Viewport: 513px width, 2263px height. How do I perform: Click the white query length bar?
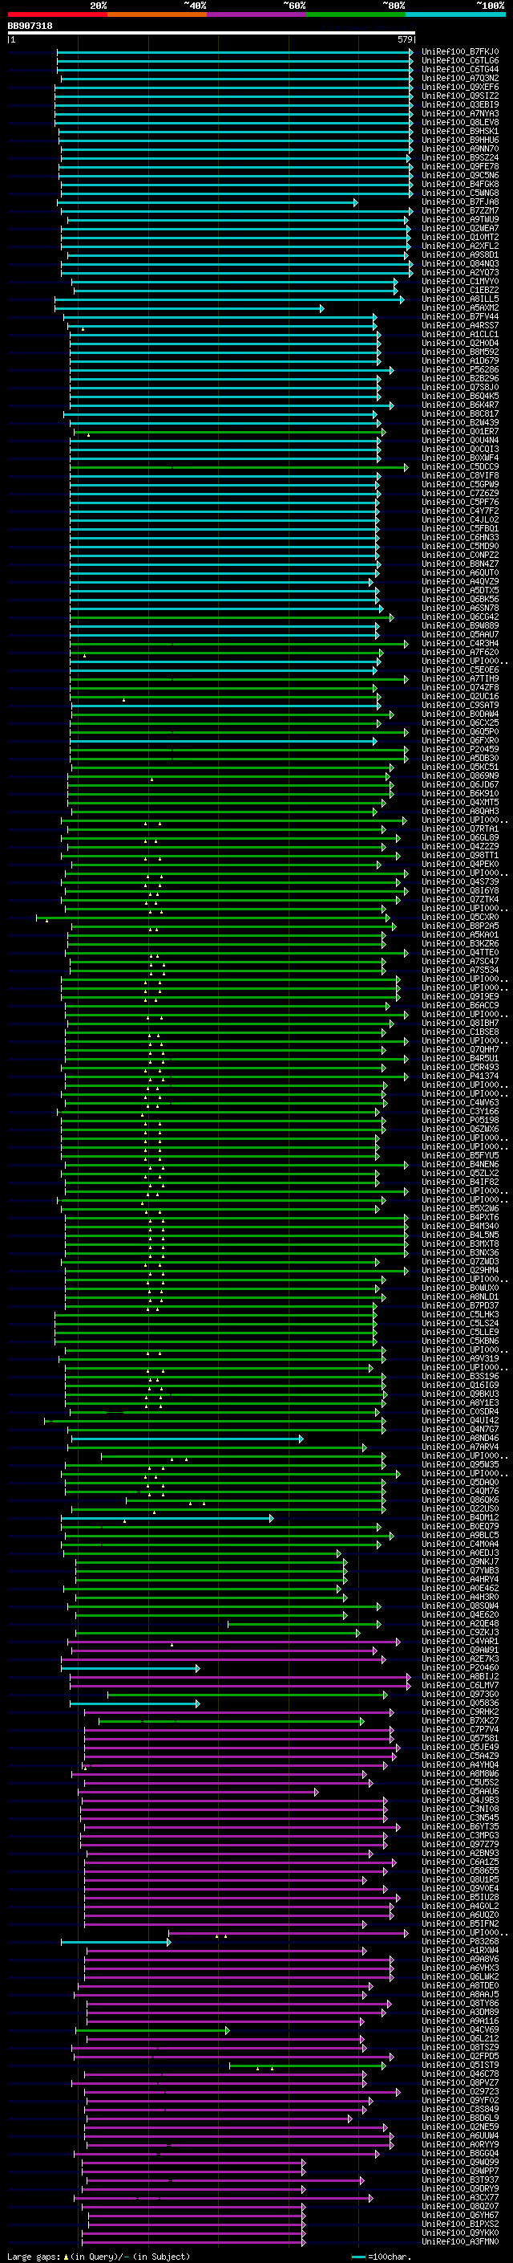click(x=212, y=34)
